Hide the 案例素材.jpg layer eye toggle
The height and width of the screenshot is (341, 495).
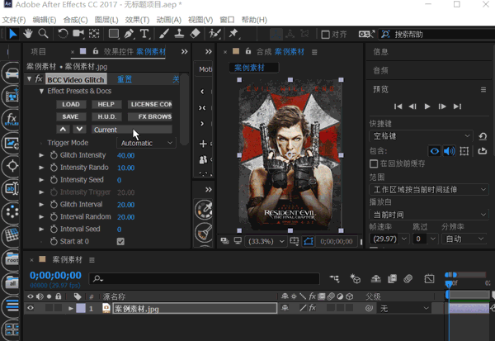(31, 308)
